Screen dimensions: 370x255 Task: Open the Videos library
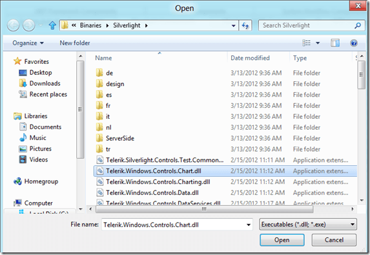click(x=39, y=159)
